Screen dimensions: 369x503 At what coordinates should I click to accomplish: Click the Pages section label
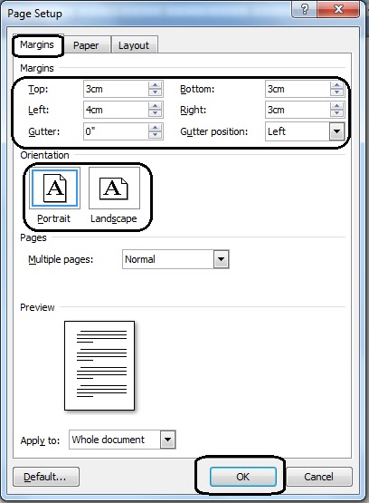click(33, 237)
